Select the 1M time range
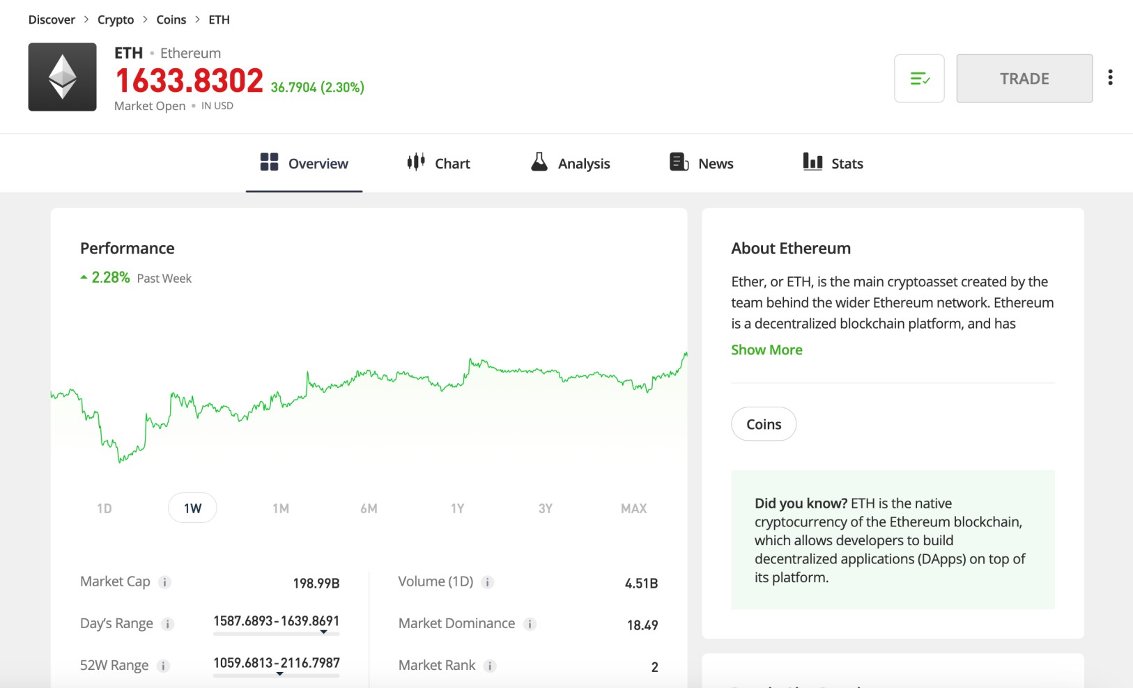Image resolution: width=1133 pixels, height=688 pixels. coord(281,508)
